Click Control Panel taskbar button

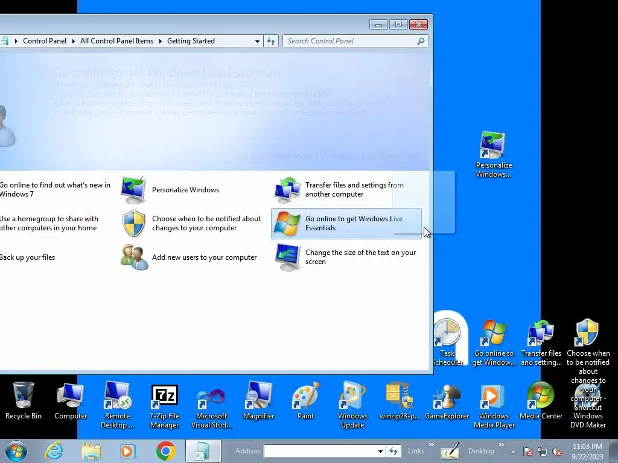tap(203, 451)
